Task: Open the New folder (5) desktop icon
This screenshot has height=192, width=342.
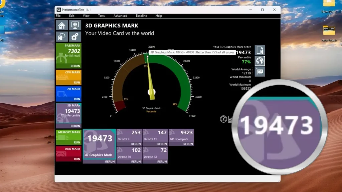Action: (x=329, y=9)
